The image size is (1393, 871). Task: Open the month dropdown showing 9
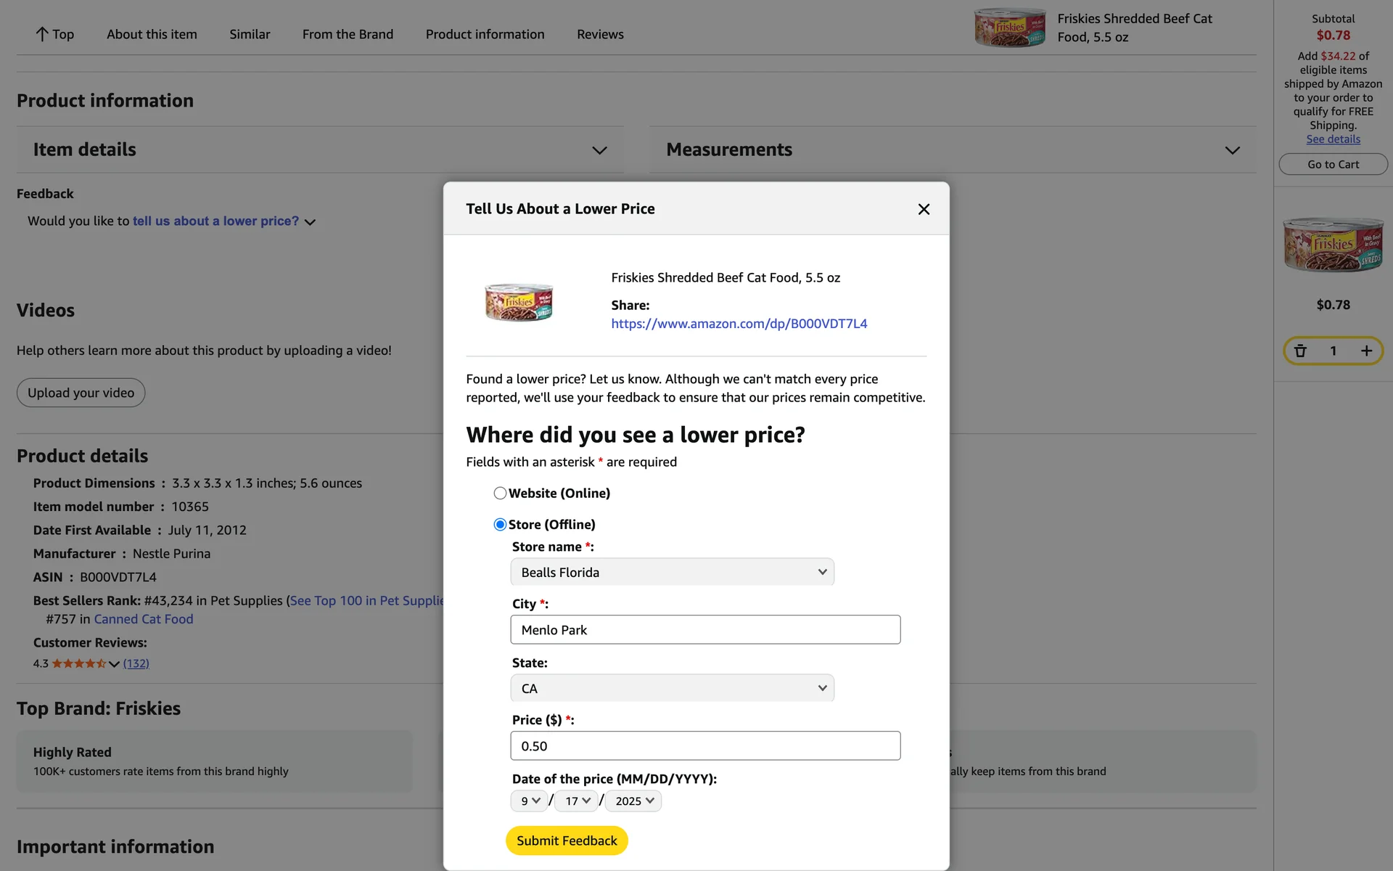point(530,801)
